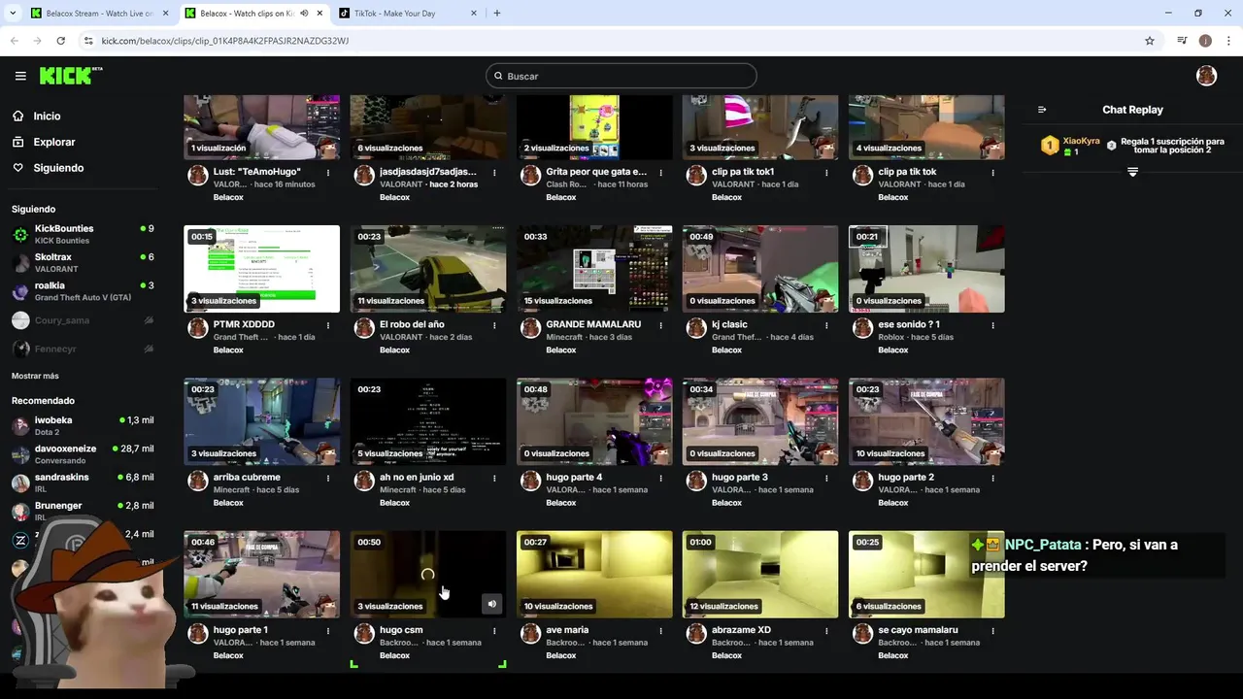This screenshot has height=699, width=1243.
Task: Open Fennecyr offline channel
Action: pos(83,349)
